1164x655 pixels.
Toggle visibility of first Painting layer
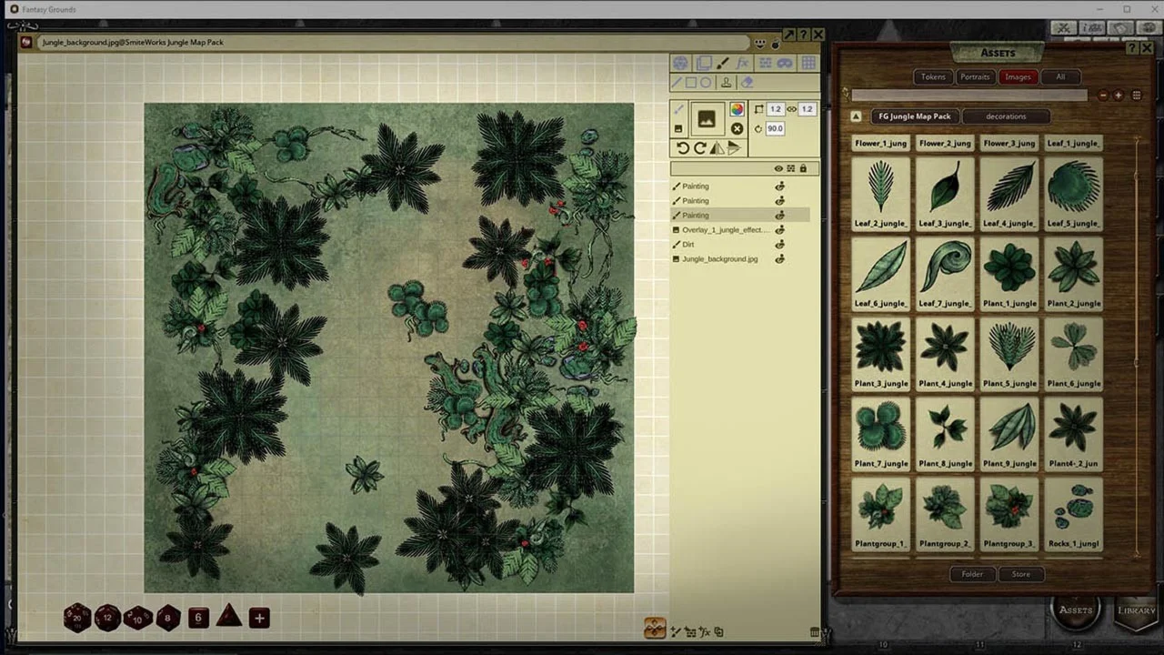(779, 186)
